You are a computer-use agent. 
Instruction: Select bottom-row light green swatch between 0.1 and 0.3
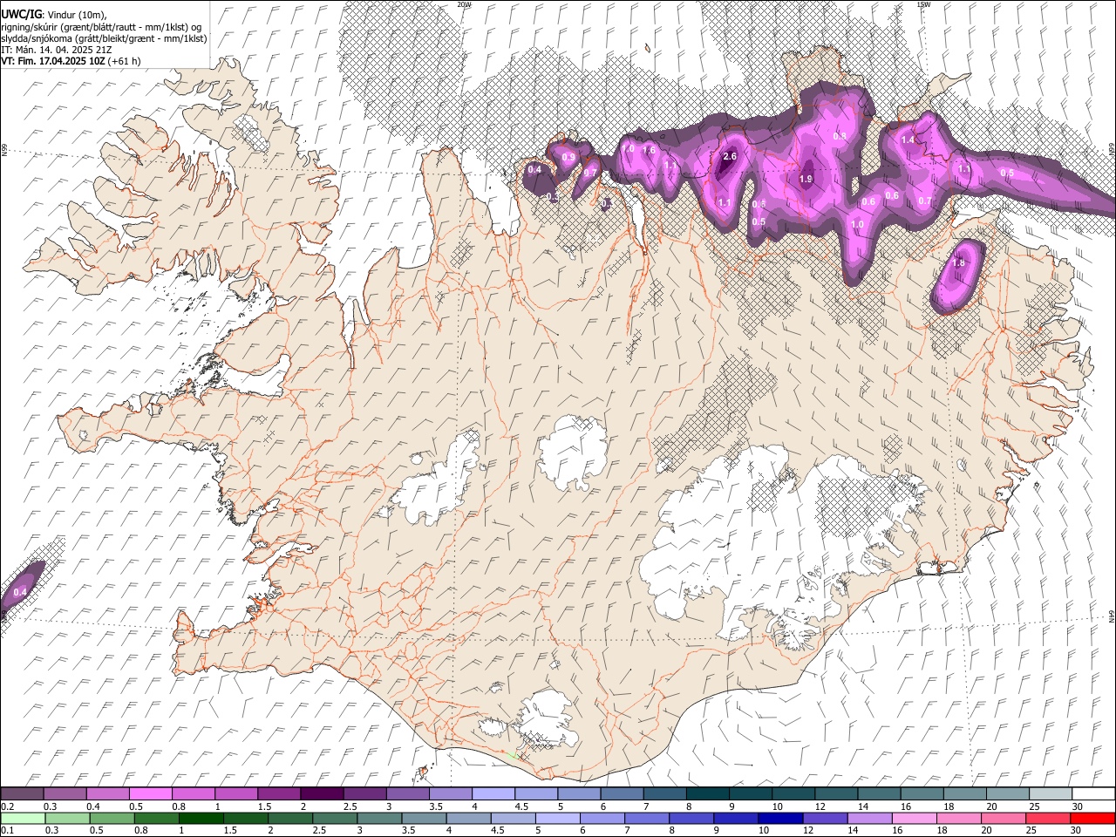(23, 819)
